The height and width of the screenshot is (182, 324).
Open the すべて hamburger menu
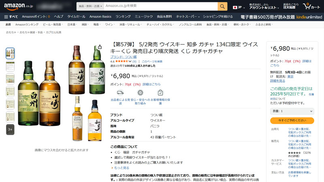point(11,17)
